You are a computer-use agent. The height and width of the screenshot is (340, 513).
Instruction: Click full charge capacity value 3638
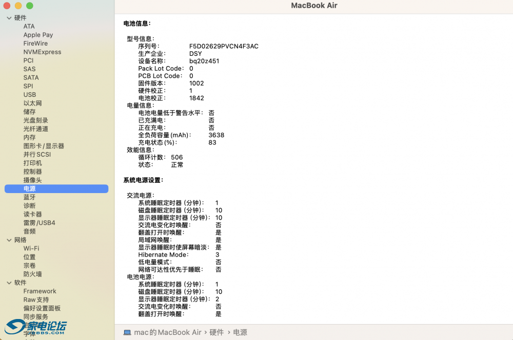216,135
